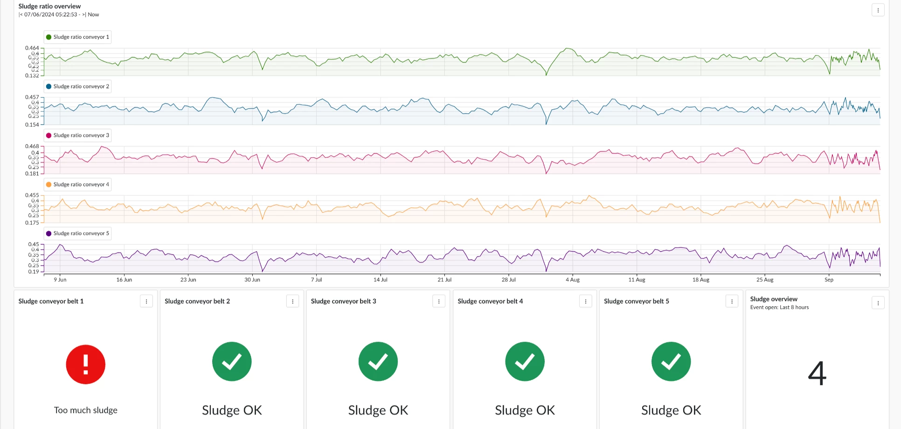Click the chart date range text
Screen dimensions: 901x429
(59, 14)
